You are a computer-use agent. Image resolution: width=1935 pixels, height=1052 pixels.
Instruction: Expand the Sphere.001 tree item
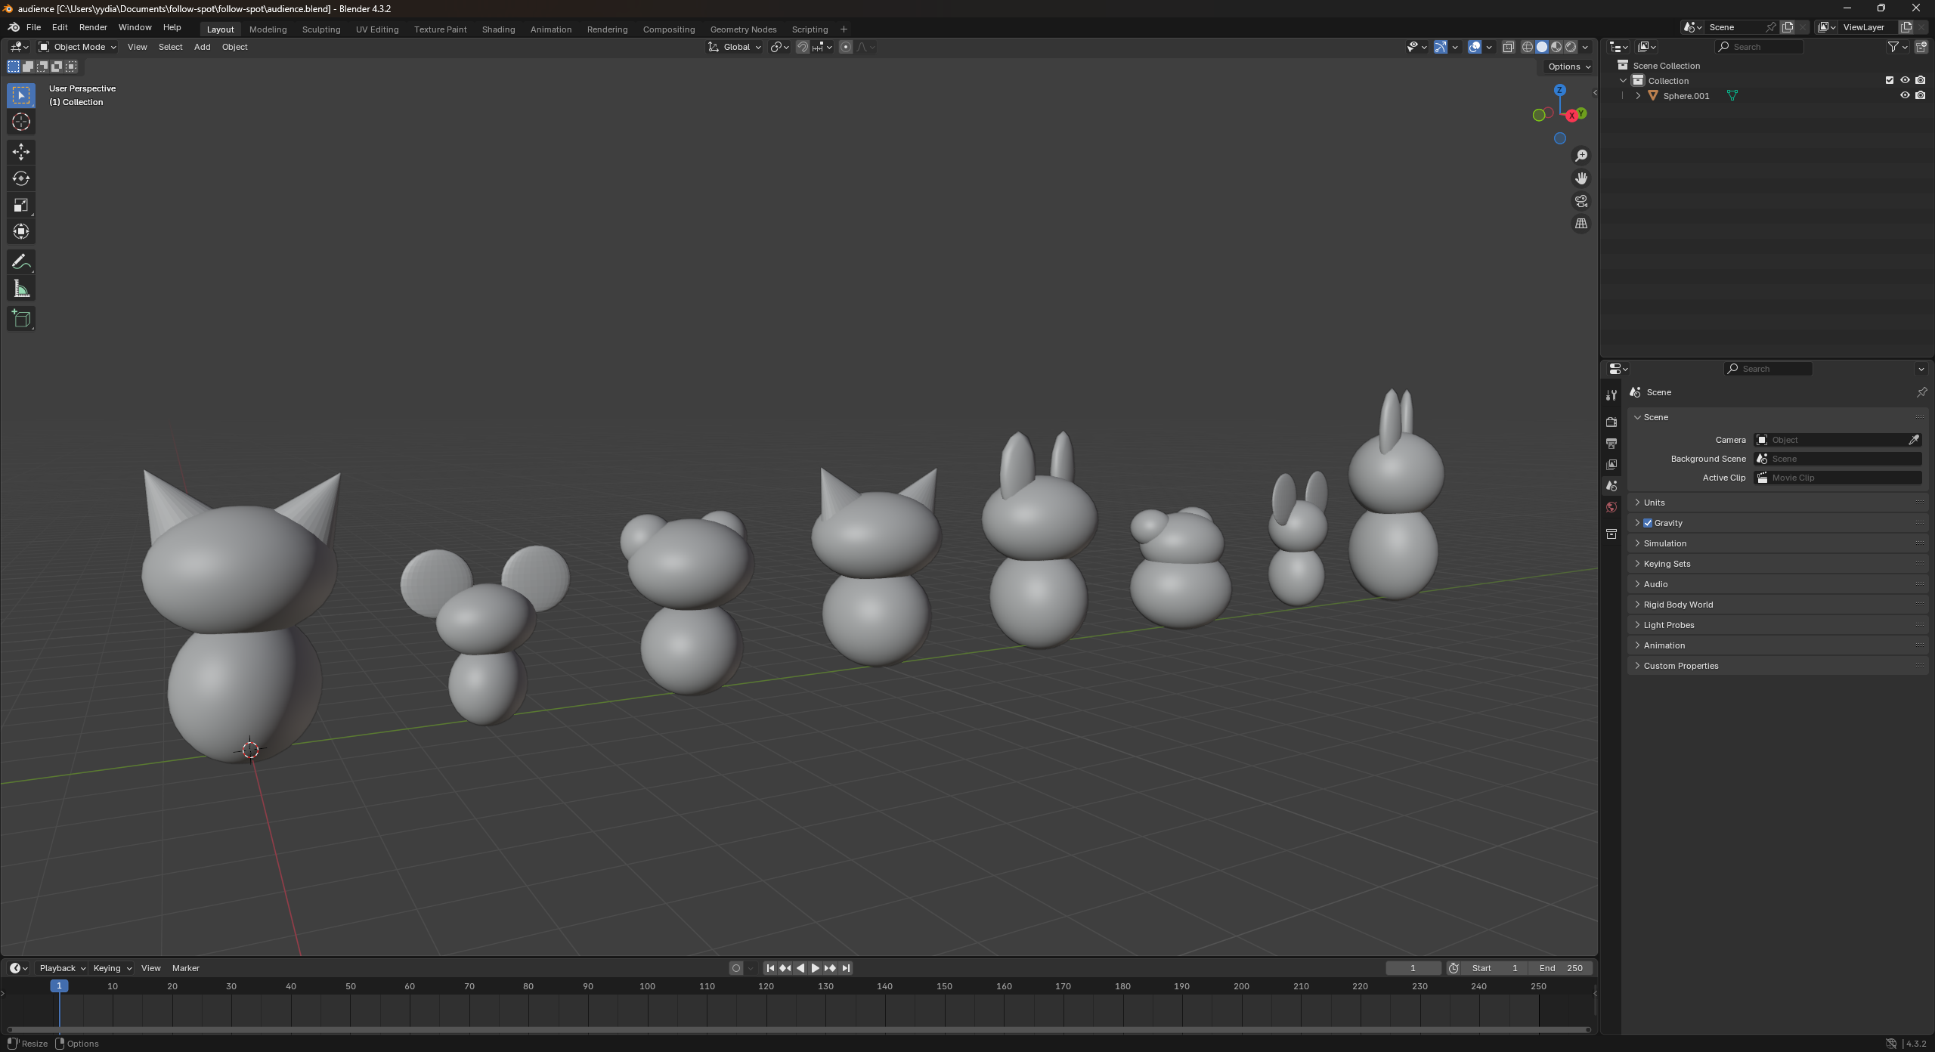1638,96
